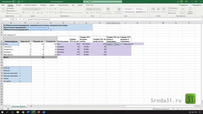Select cell A7 containing Розы
This screenshot has width=203, height=114.
11,44
